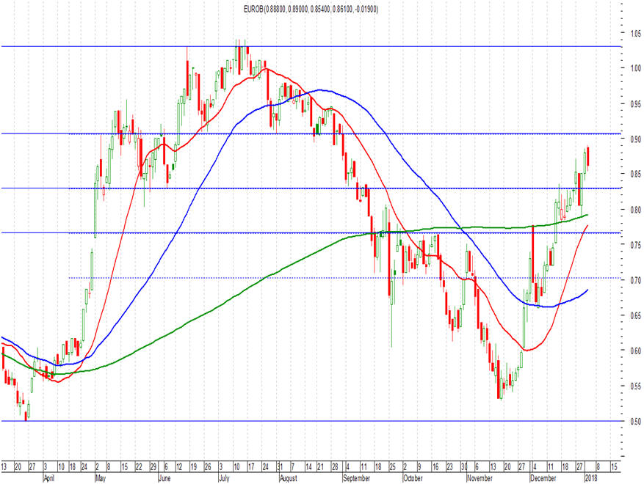Click the 9 date tick label
The image size is (644, 484).
click(419, 467)
